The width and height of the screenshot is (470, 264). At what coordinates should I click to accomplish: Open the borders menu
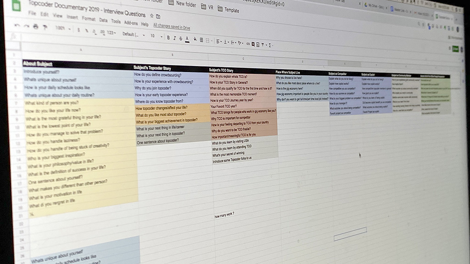coord(201,40)
